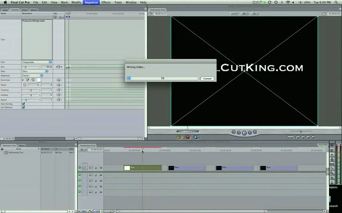Click the A3 track label button
The height and width of the screenshot is (213, 342).
click(x=90, y=187)
